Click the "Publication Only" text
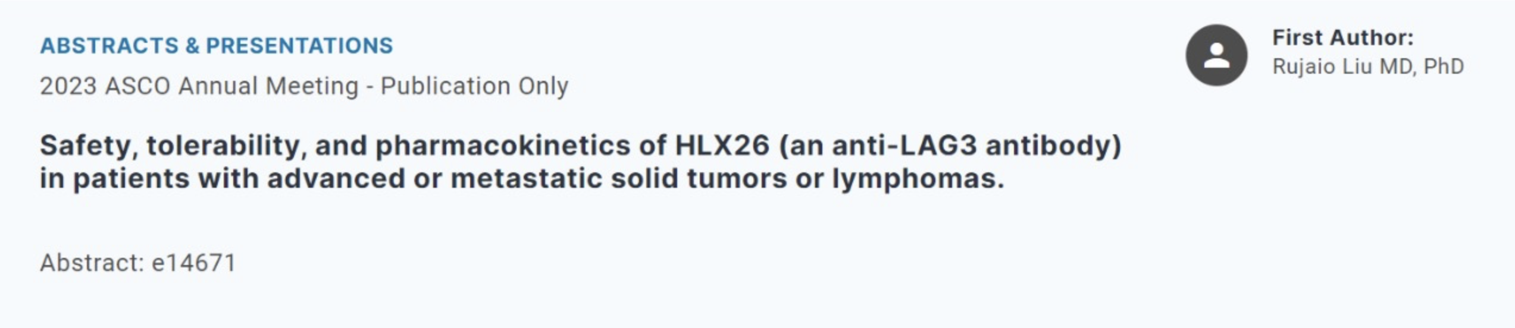This screenshot has width=1515, height=328. pos(474,86)
